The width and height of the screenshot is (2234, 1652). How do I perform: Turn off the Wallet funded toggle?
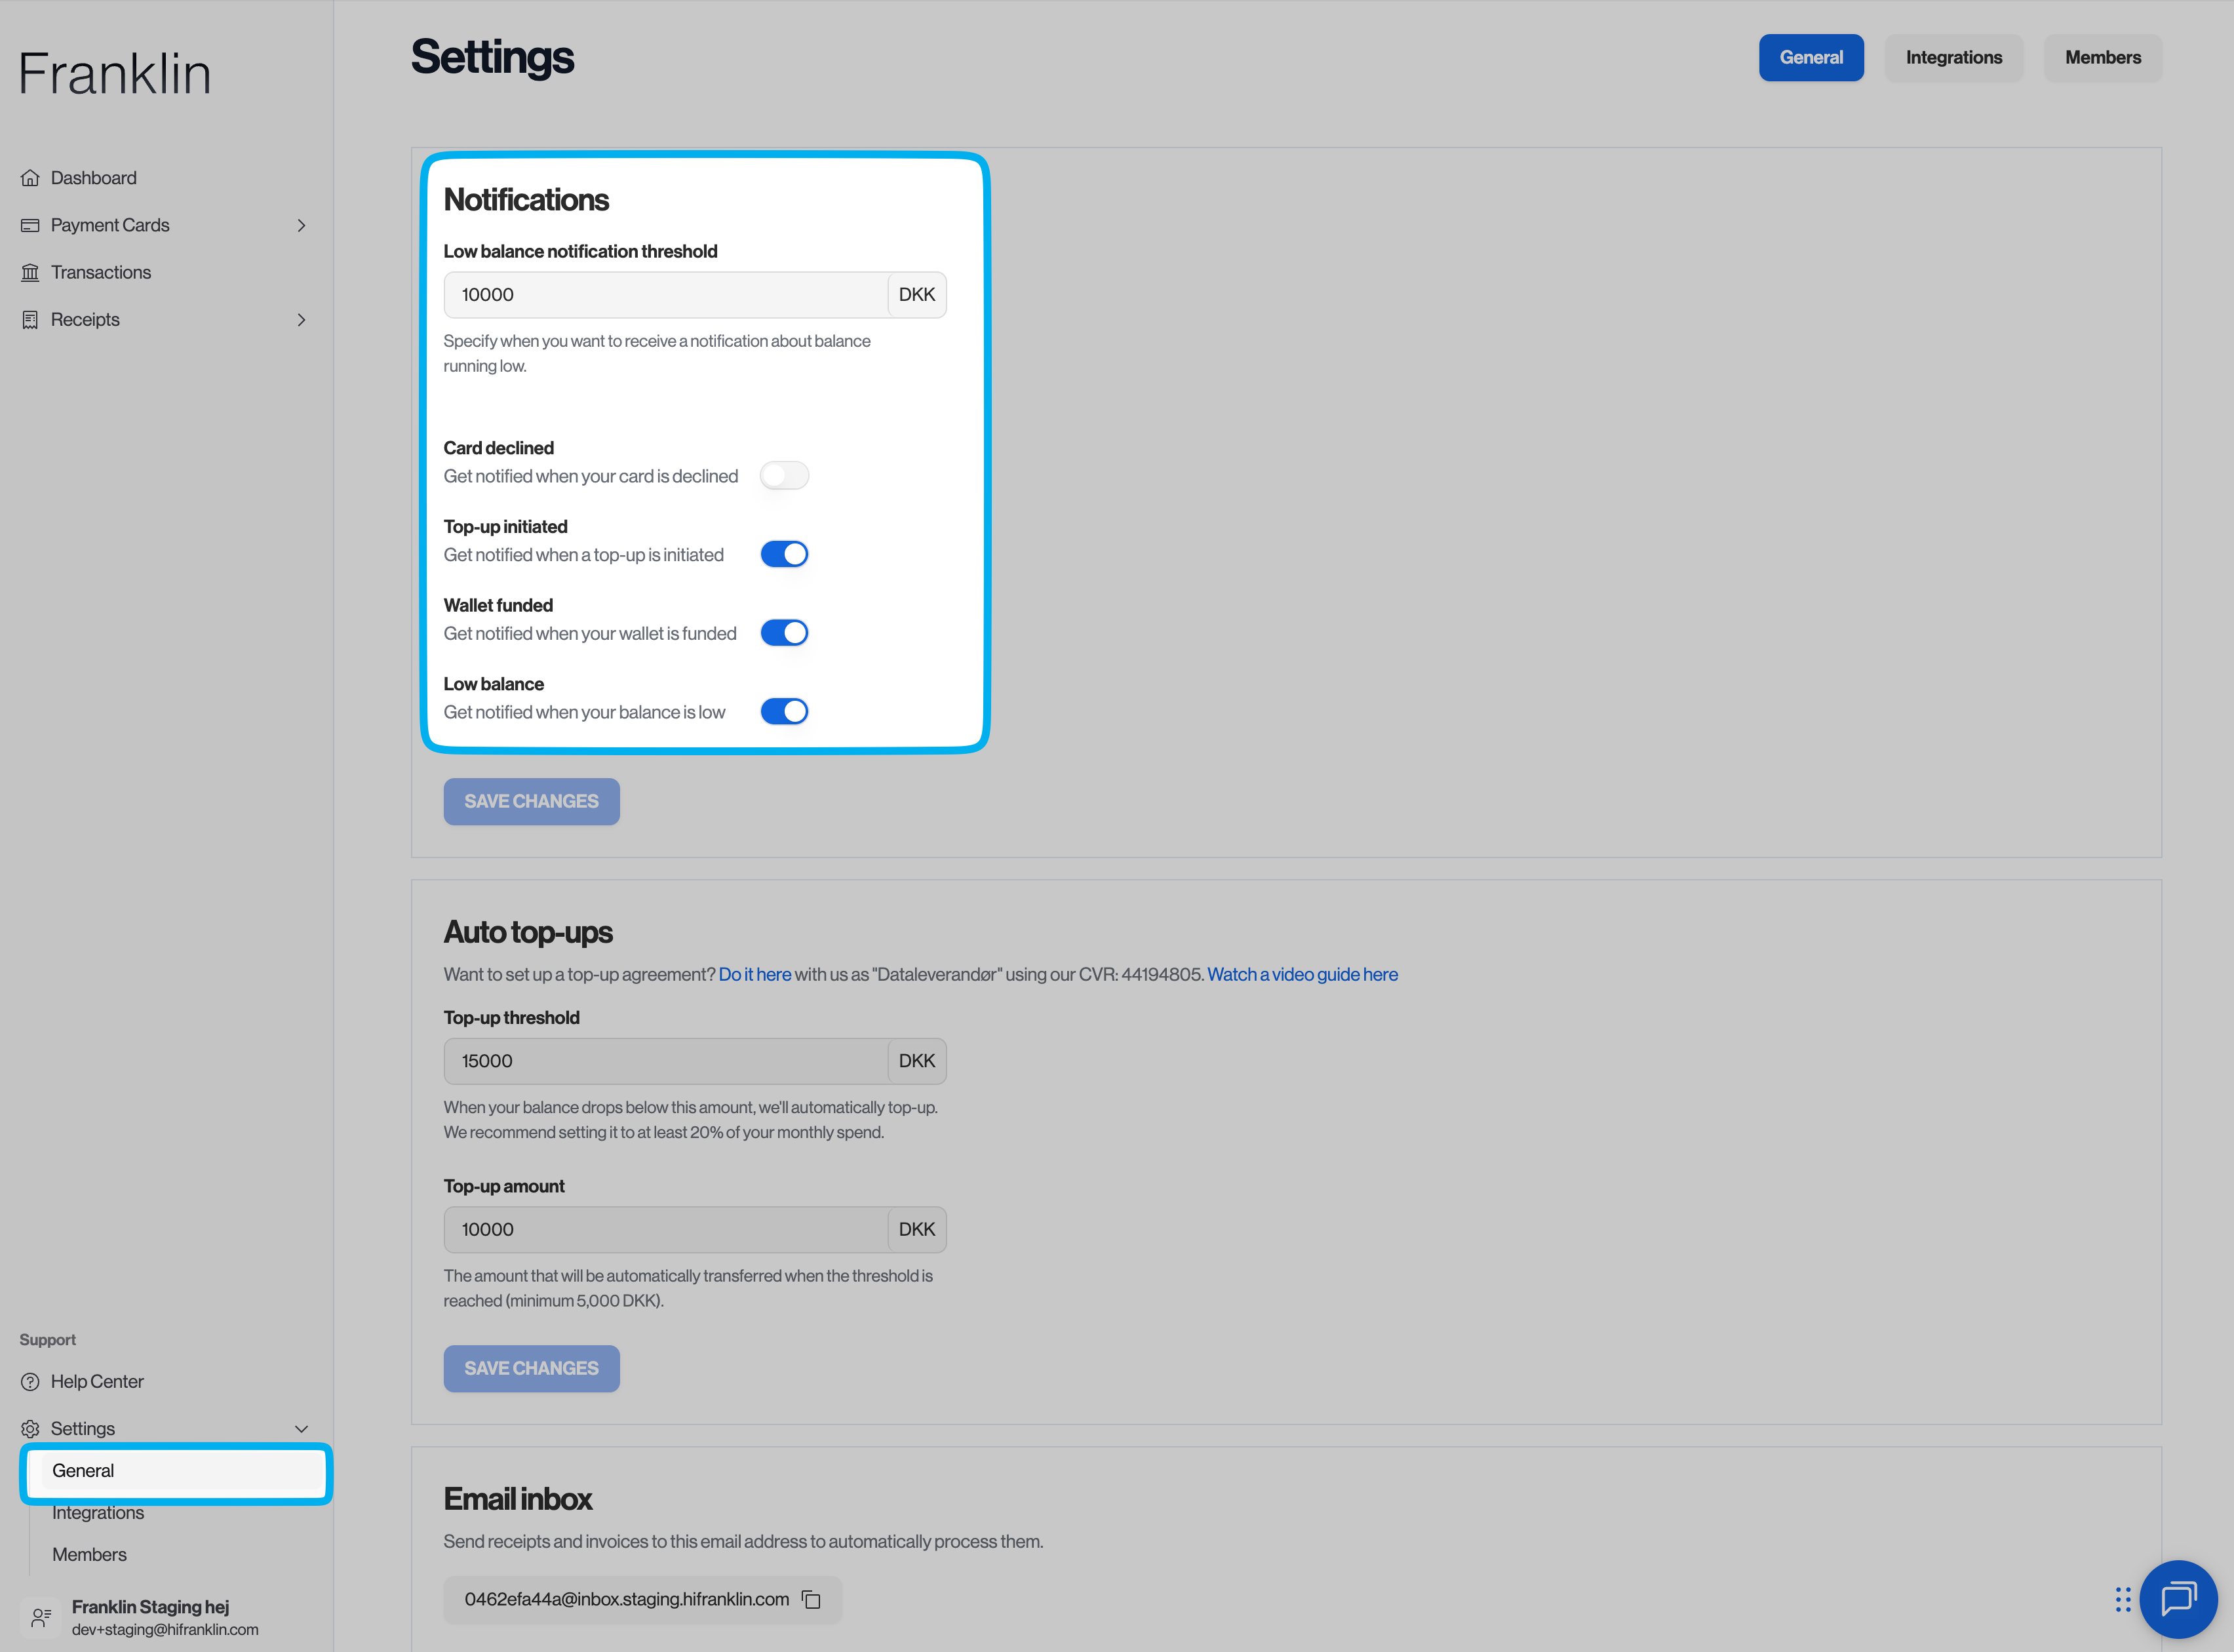(x=784, y=632)
